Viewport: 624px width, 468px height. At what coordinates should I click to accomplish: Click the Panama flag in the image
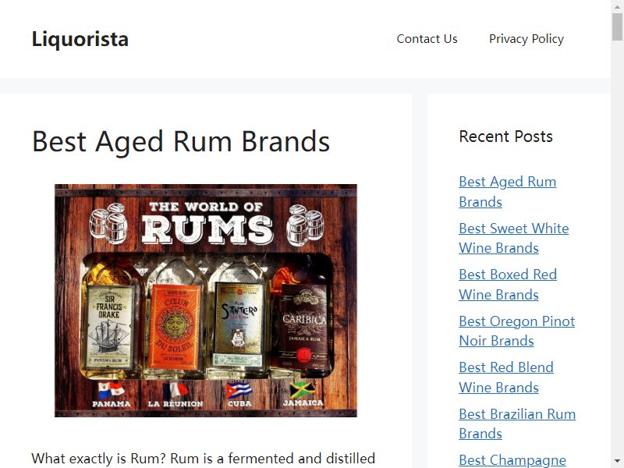111,390
